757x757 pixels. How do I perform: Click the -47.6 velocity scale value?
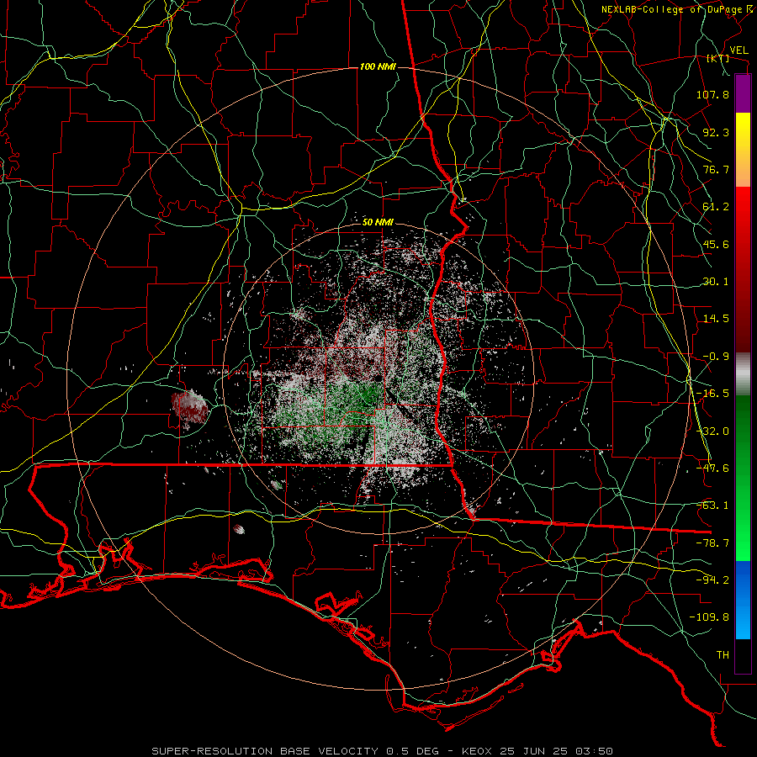click(712, 468)
